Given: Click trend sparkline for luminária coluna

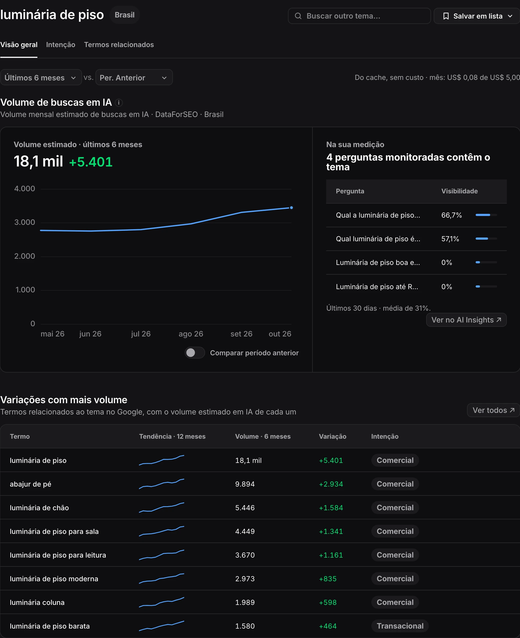Looking at the screenshot, I should (x=161, y=602).
